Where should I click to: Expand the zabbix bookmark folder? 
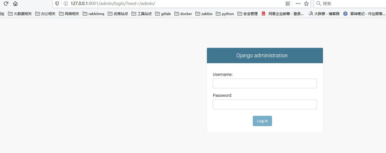(x=204, y=14)
